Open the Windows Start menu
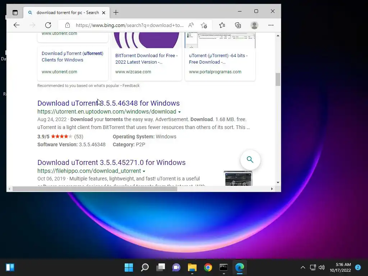 coord(129,267)
